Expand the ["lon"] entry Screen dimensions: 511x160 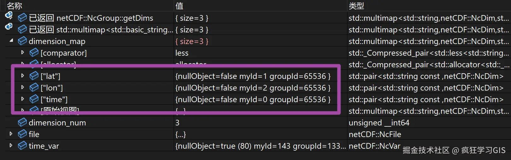tap(23, 87)
